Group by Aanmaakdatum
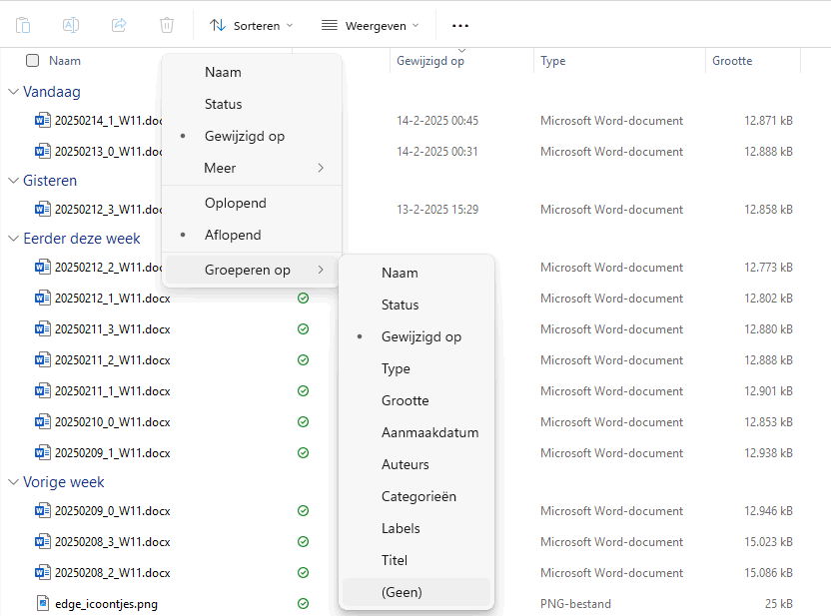 click(x=416, y=432)
